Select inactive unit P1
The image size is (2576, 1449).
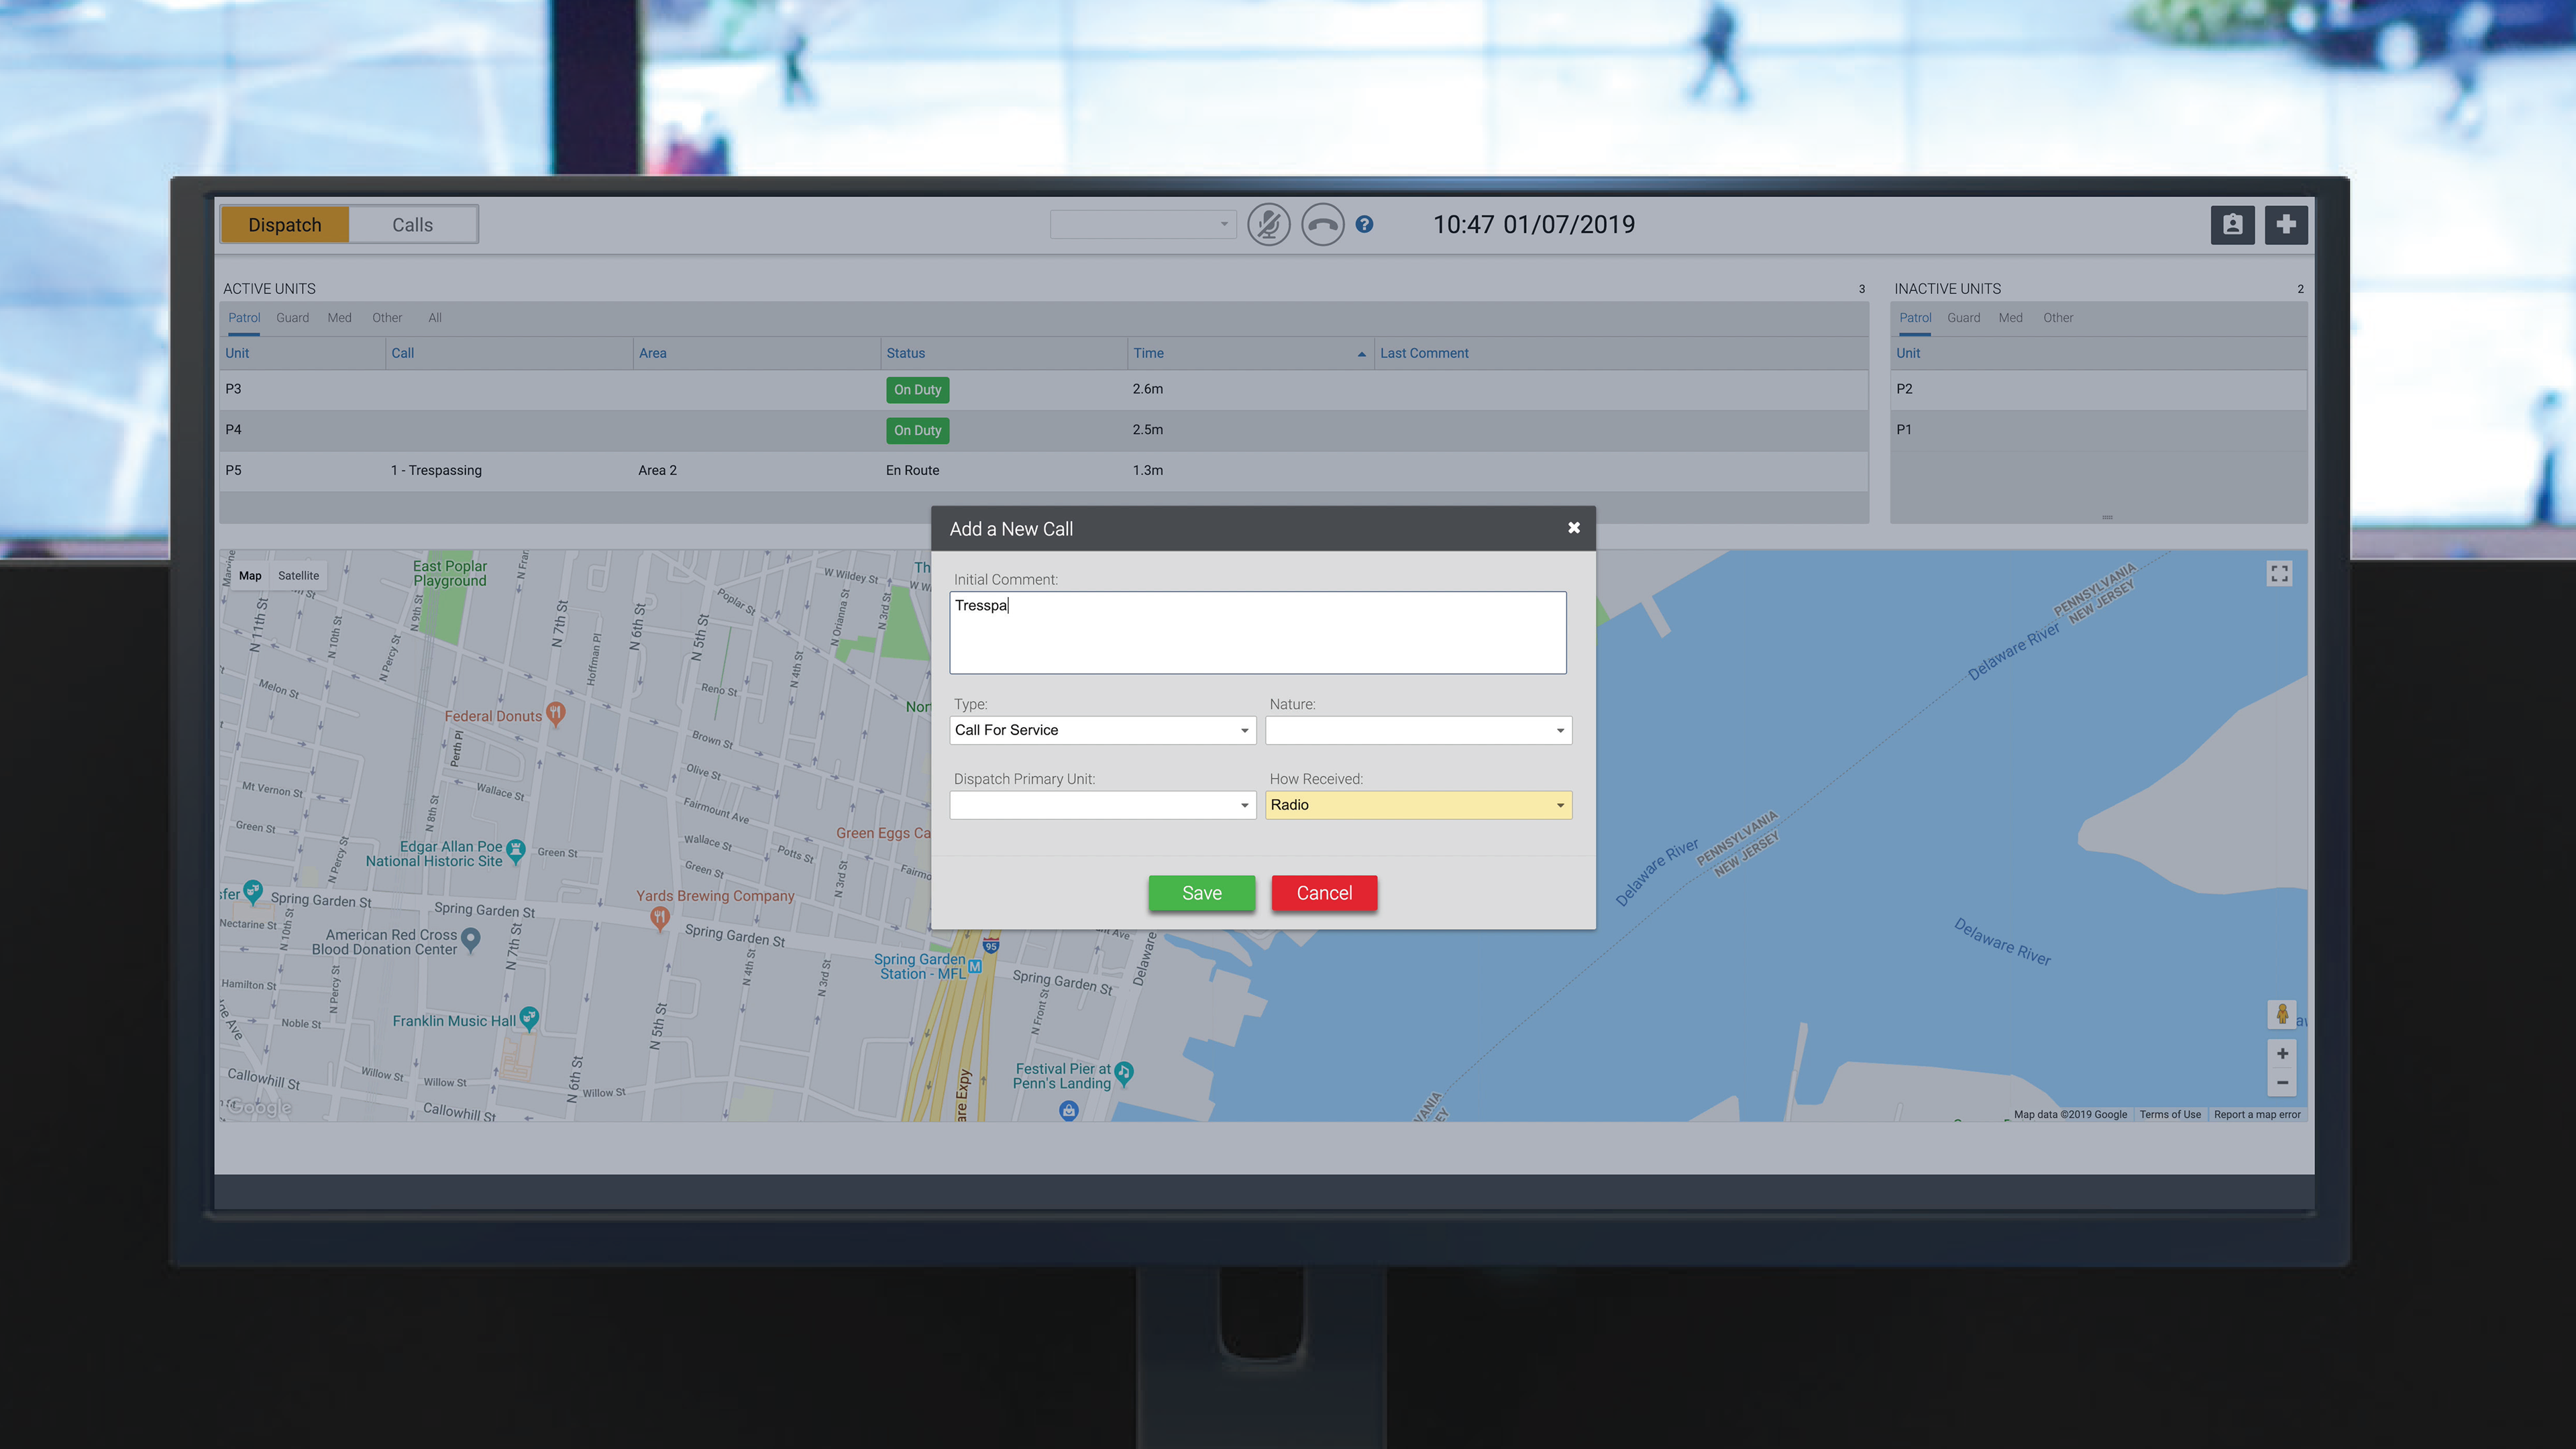coord(2098,430)
